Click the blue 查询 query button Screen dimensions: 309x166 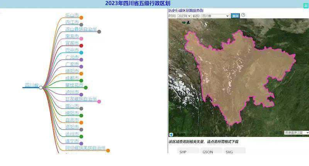(x=235, y=16)
